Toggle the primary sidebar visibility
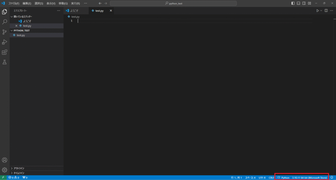 (293, 3)
